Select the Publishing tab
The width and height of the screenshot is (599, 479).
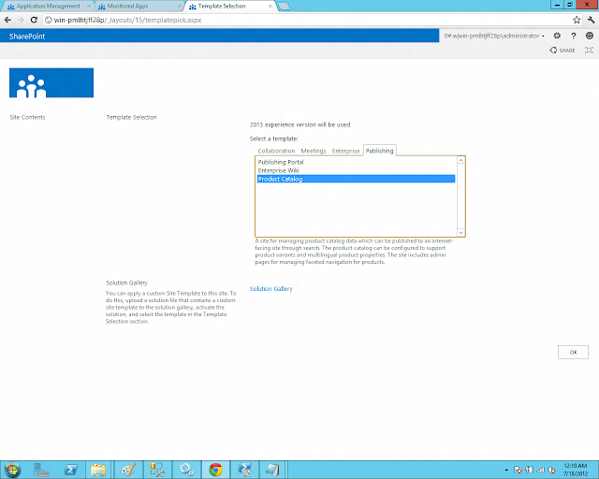click(x=379, y=151)
